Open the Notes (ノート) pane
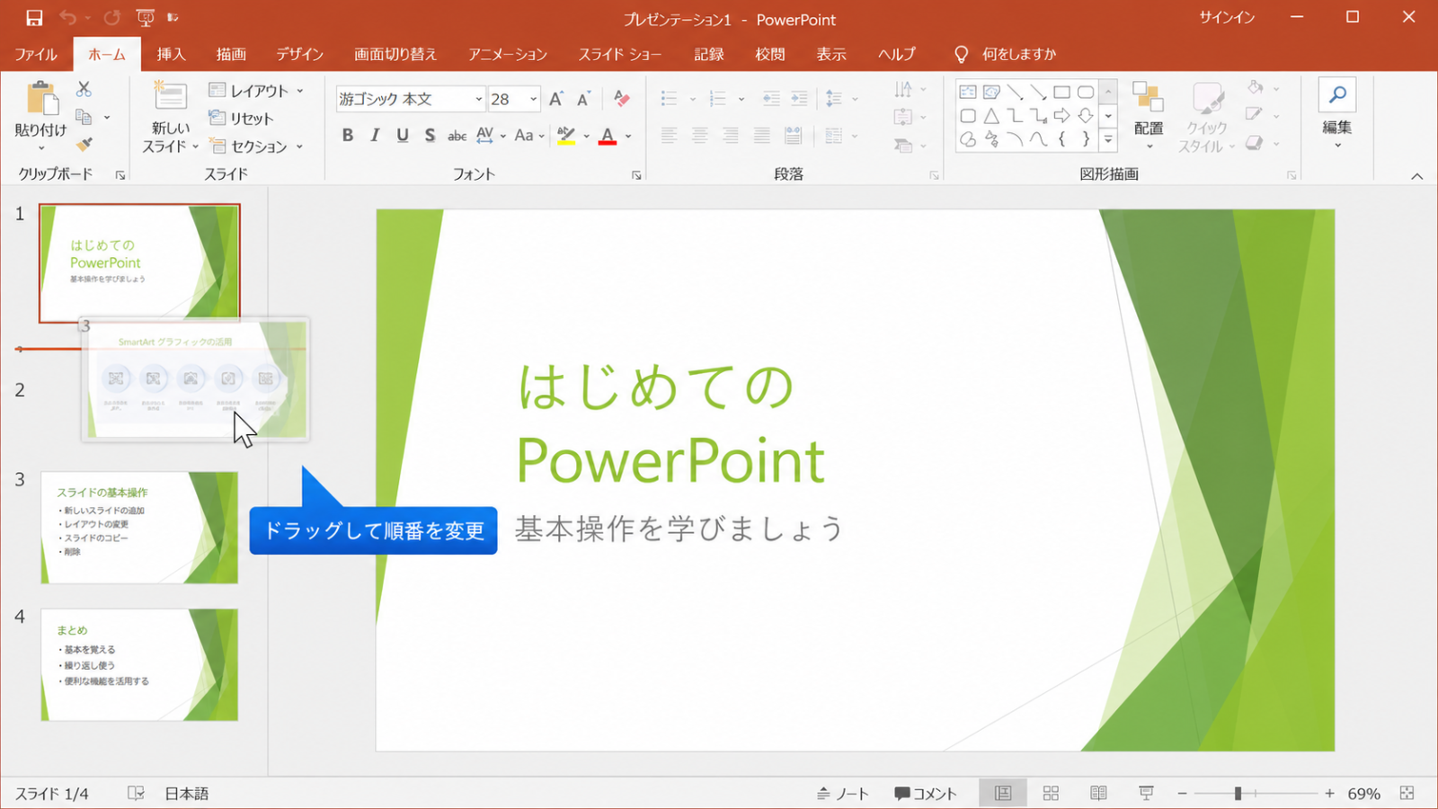Image resolution: width=1438 pixels, height=809 pixels. pyautogui.click(x=842, y=794)
